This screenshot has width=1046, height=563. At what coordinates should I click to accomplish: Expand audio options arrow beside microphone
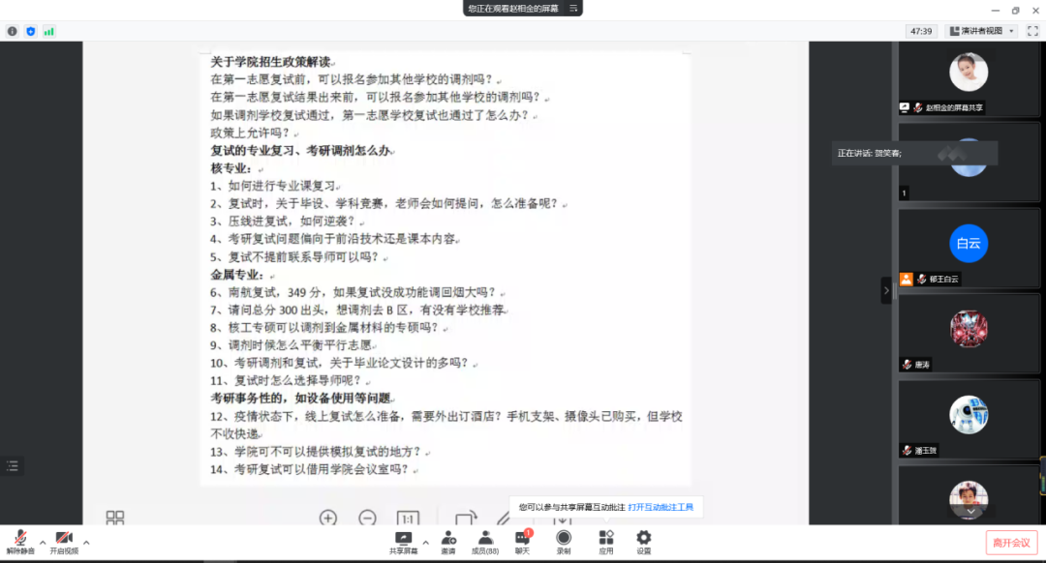click(x=42, y=542)
